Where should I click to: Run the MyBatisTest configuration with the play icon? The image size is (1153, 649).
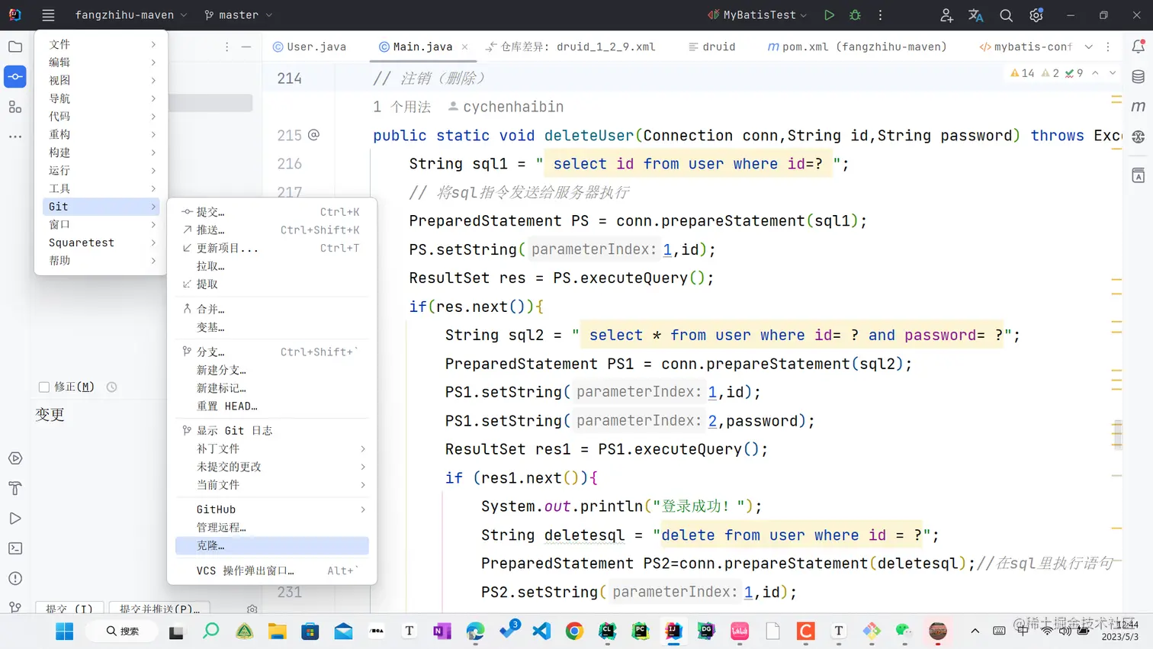click(x=829, y=15)
